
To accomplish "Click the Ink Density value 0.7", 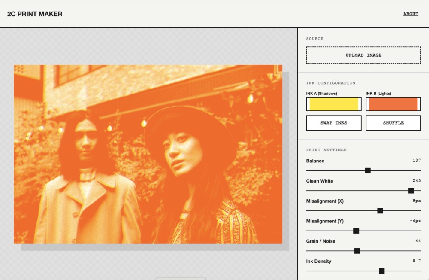I will [417, 261].
